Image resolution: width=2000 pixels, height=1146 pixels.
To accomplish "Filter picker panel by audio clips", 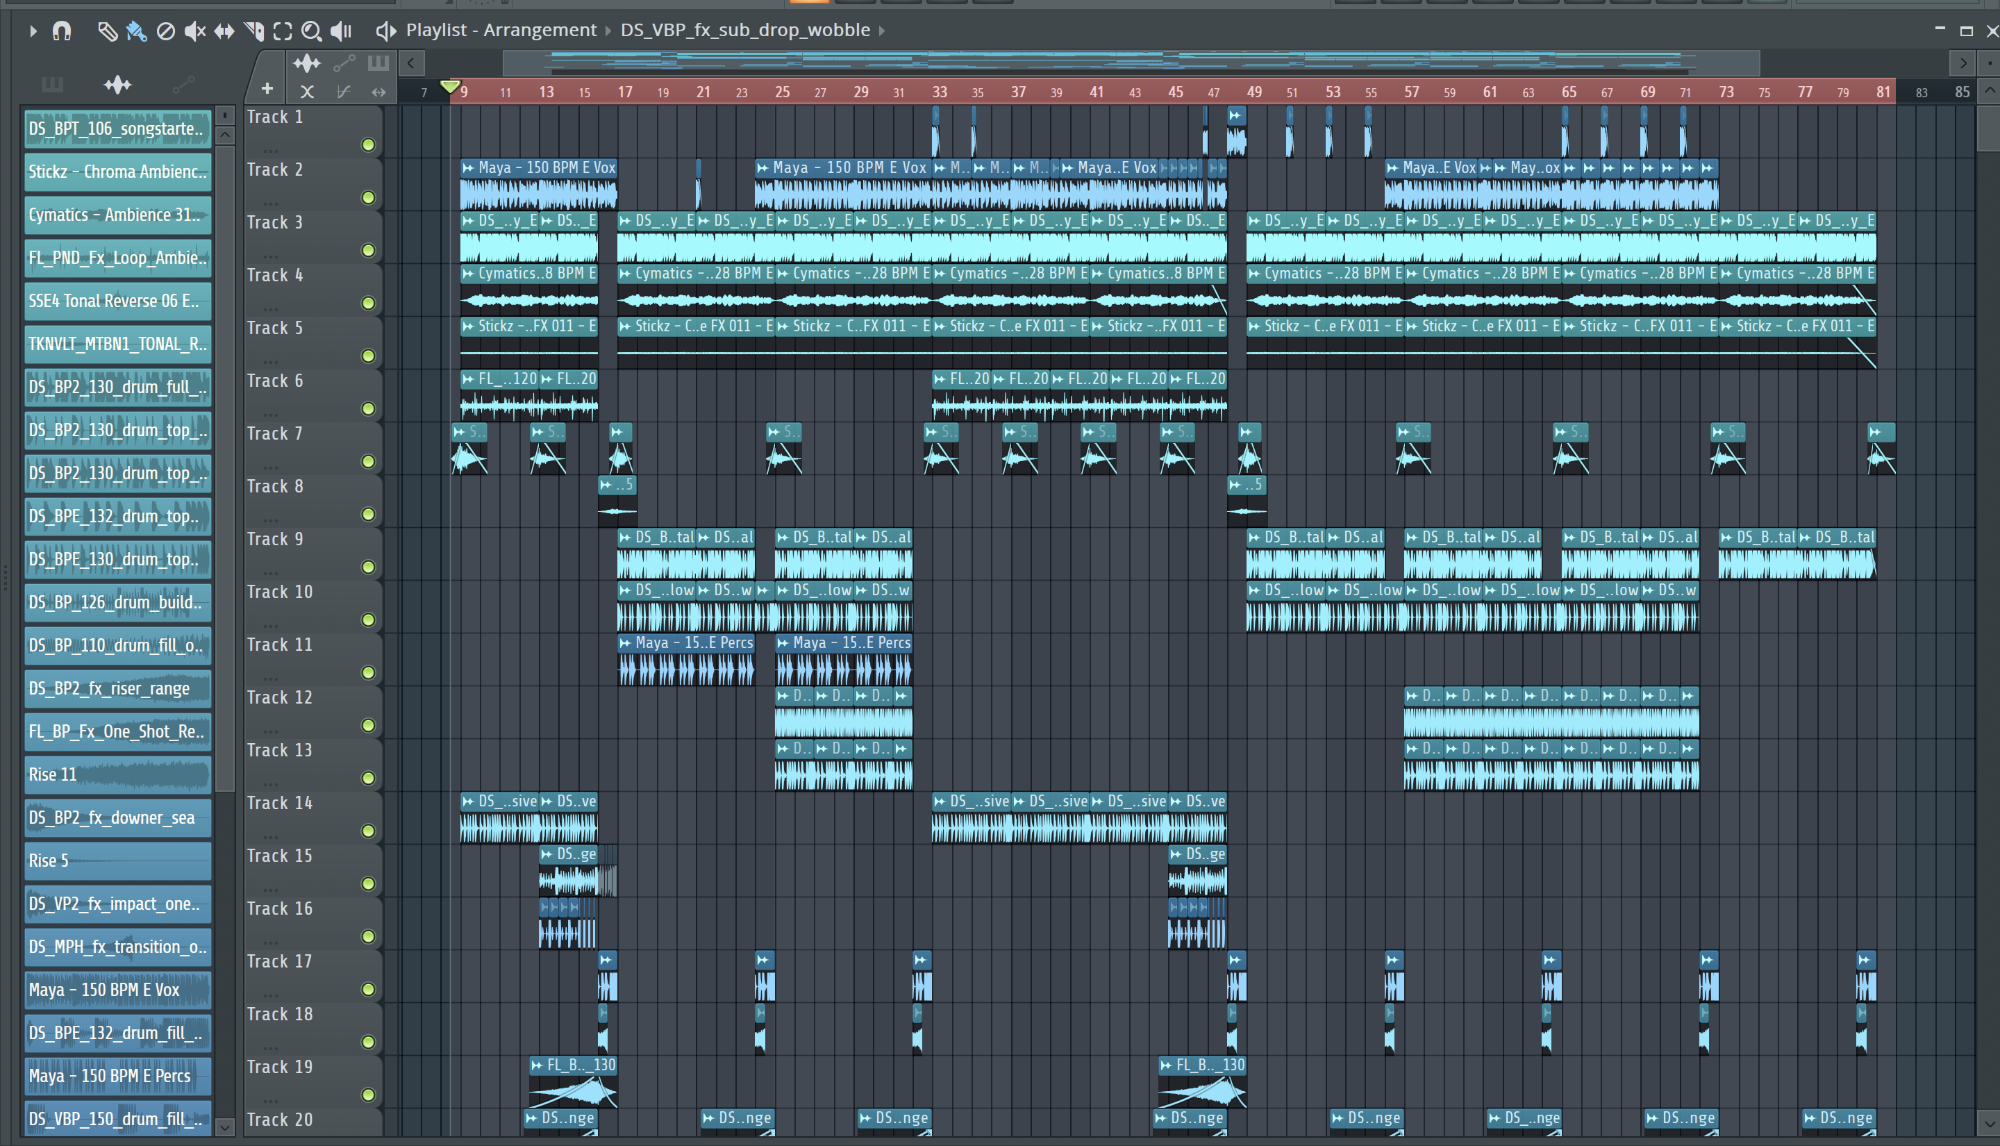I will [x=117, y=84].
